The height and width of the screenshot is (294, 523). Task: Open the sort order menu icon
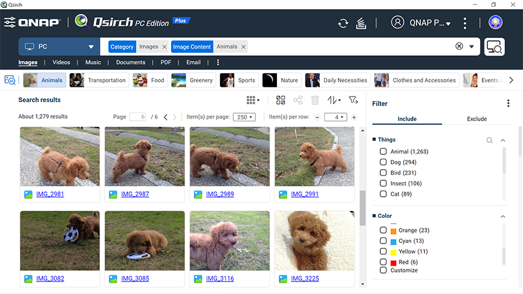click(333, 100)
